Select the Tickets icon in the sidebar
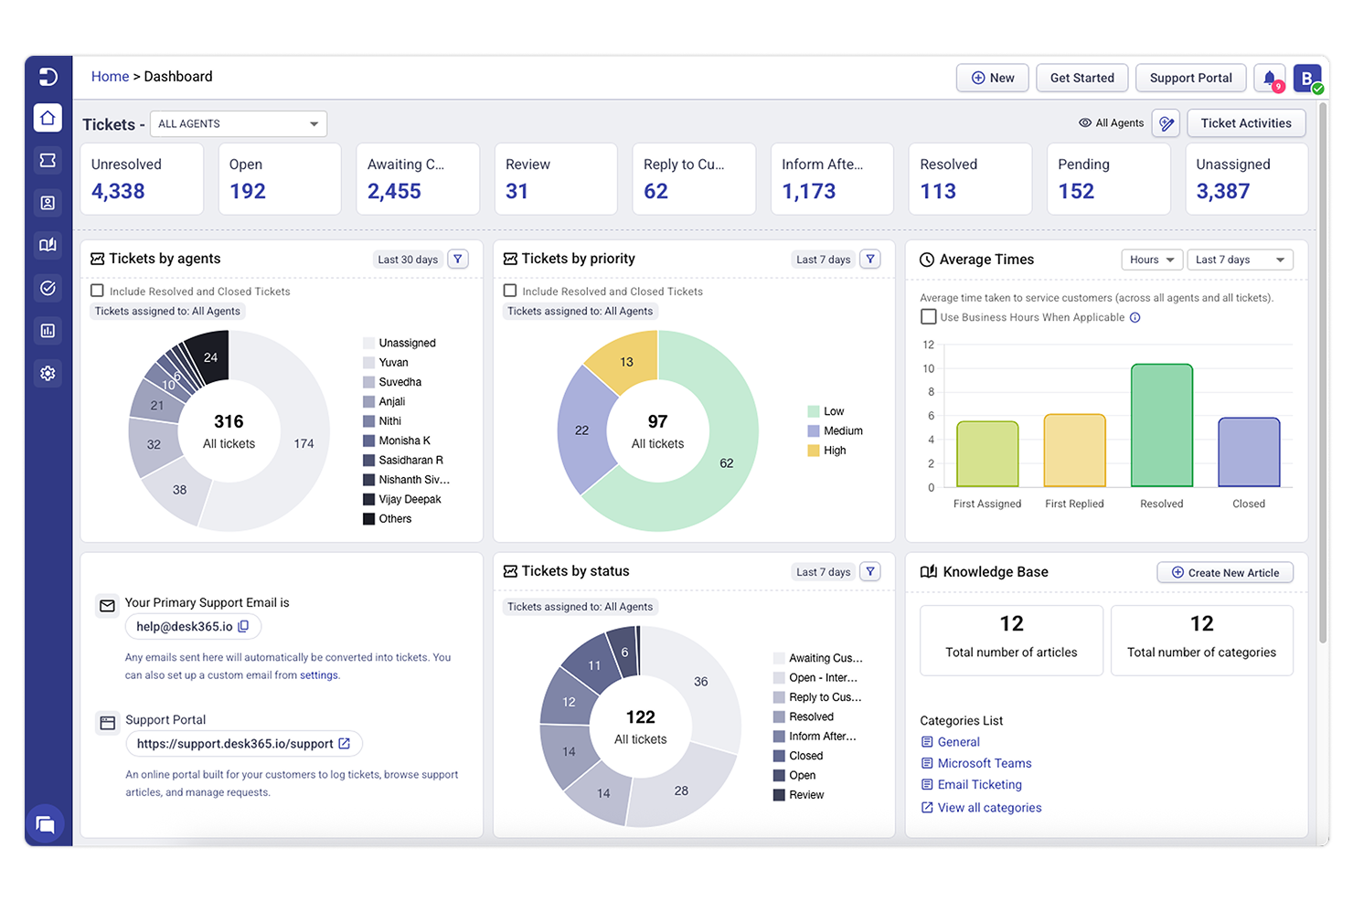This screenshot has width=1353, height=902. (x=48, y=160)
